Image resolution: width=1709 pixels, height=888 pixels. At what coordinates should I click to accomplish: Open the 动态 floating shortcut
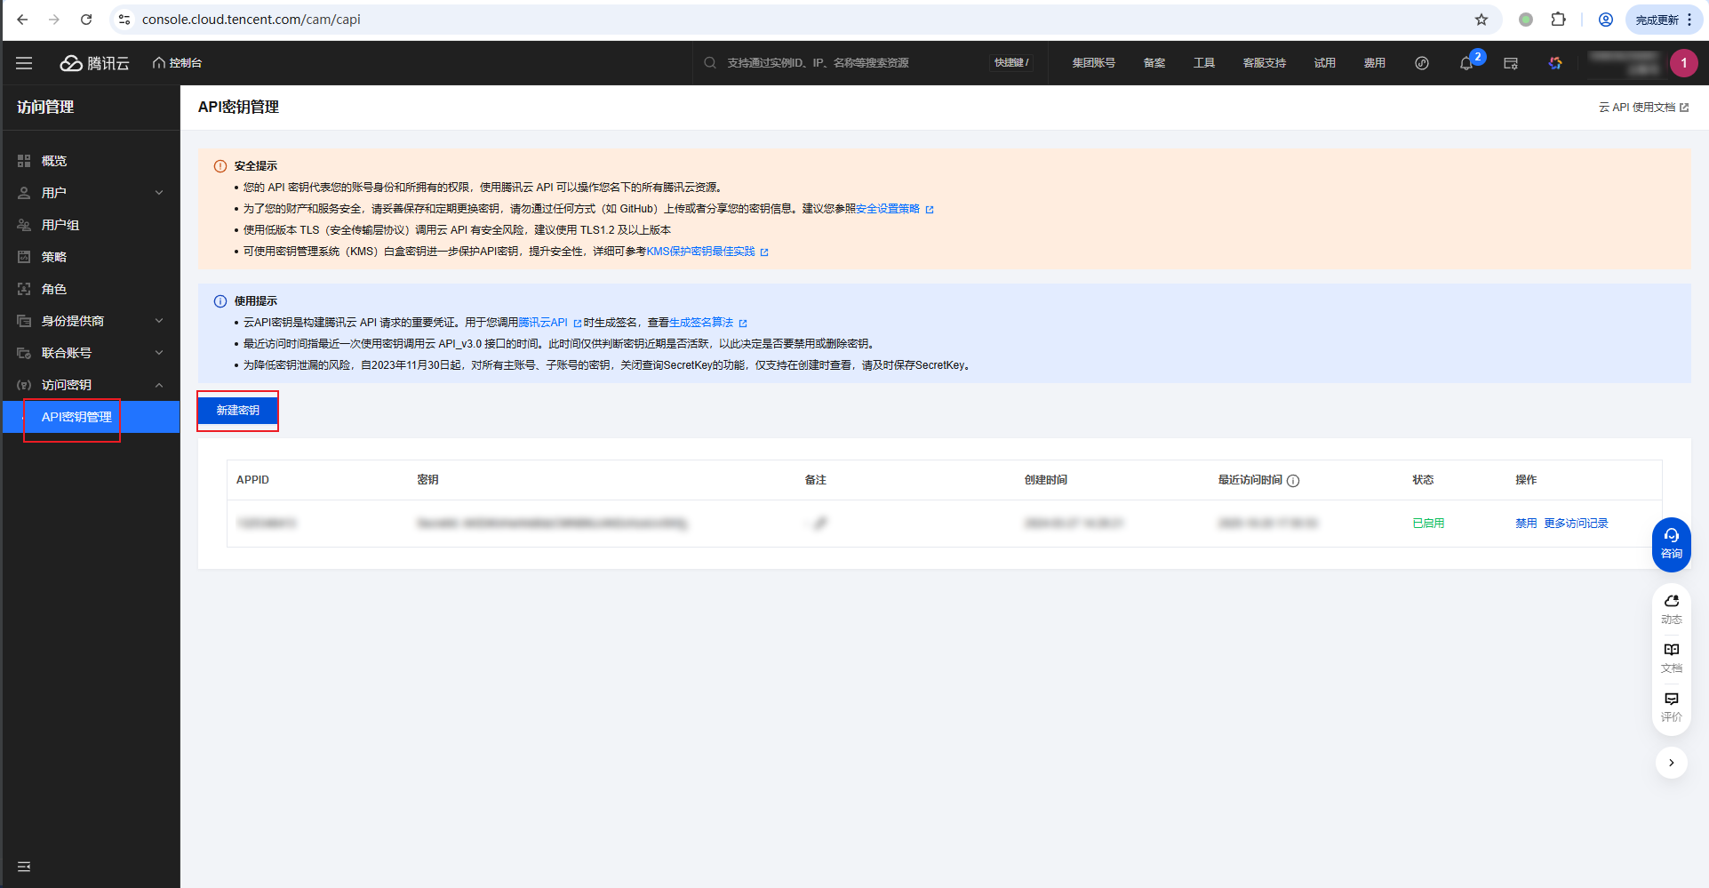pyautogui.click(x=1672, y=609)
